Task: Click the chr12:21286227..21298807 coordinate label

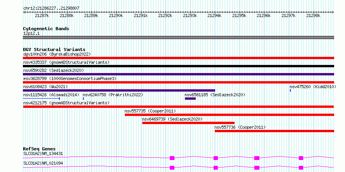Action: click(51, 8)
